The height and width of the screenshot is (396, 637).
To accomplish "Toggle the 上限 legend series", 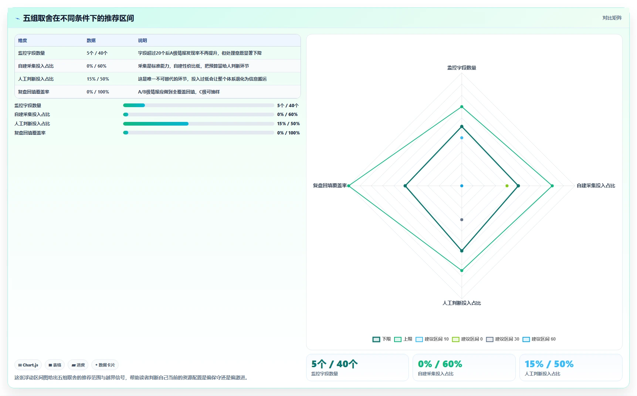I will (403, 339).
